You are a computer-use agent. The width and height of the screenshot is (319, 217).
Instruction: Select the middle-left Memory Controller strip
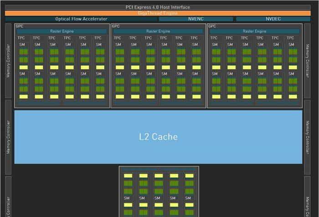pyautogui.click(x=8, y=137)
